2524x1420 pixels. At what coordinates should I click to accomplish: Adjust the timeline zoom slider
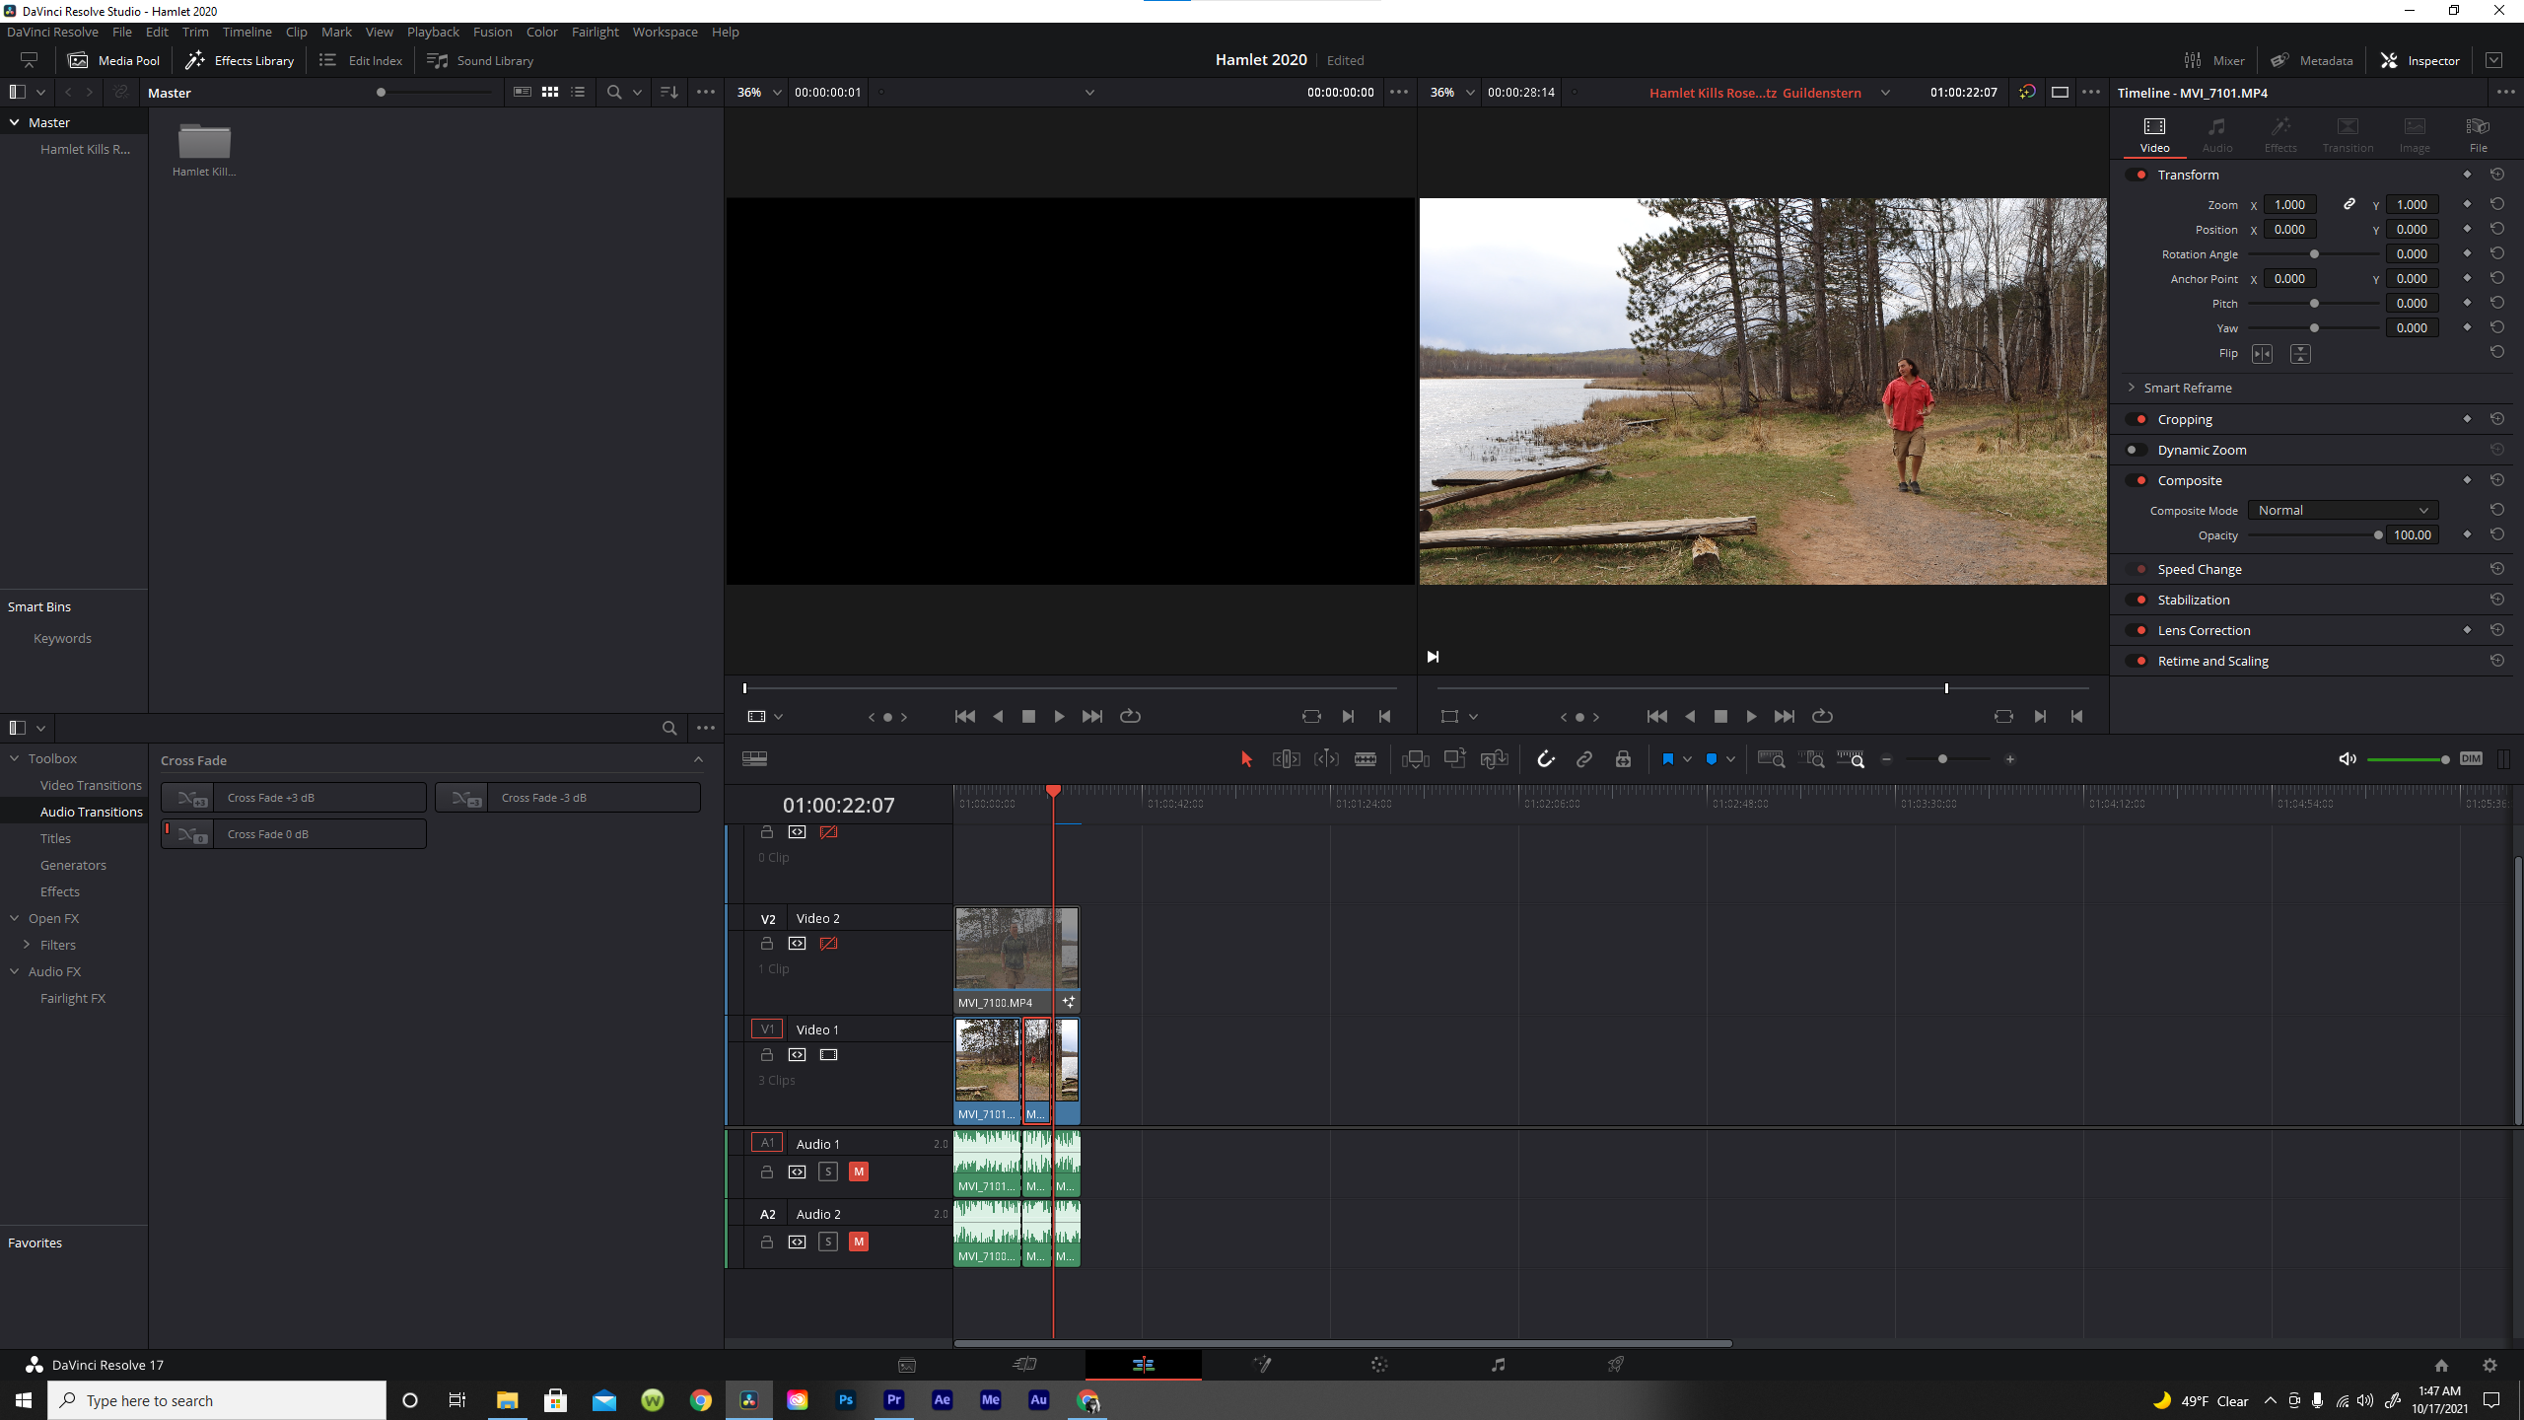click(1947, 759)
